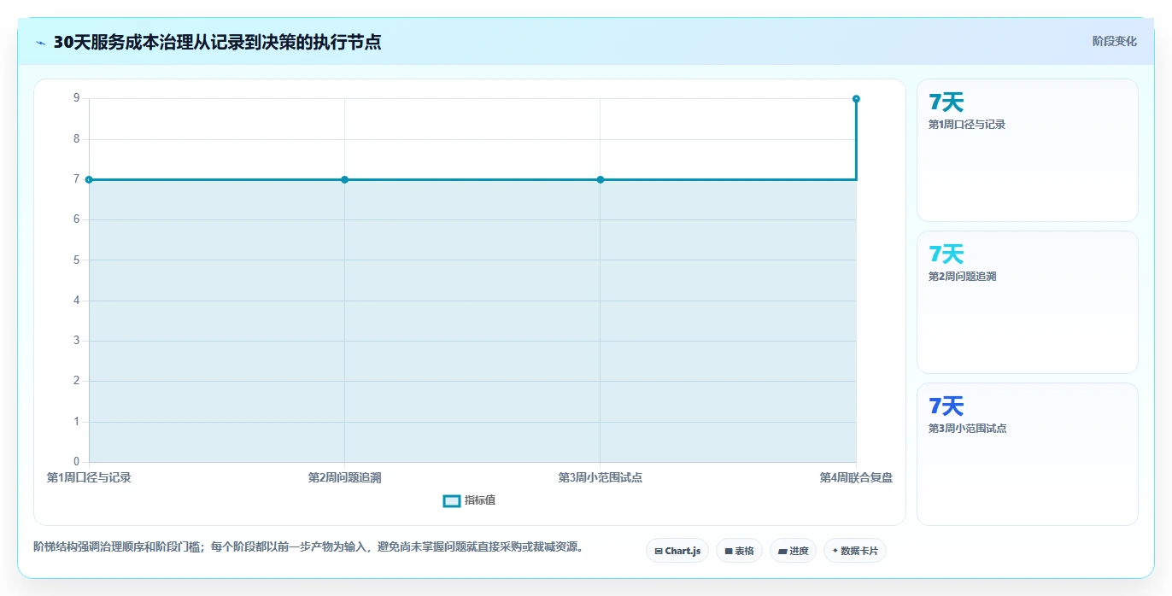
Task: Select the 表格 tag
Action: pos(739,552)
